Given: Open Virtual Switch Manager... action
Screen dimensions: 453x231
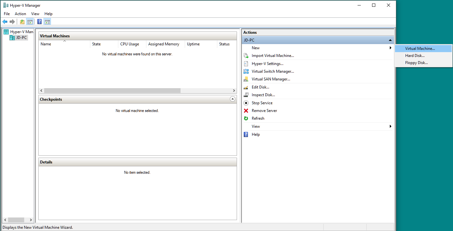Looking at the screenshot, I should pyautogui.click(x=273, y=71).
